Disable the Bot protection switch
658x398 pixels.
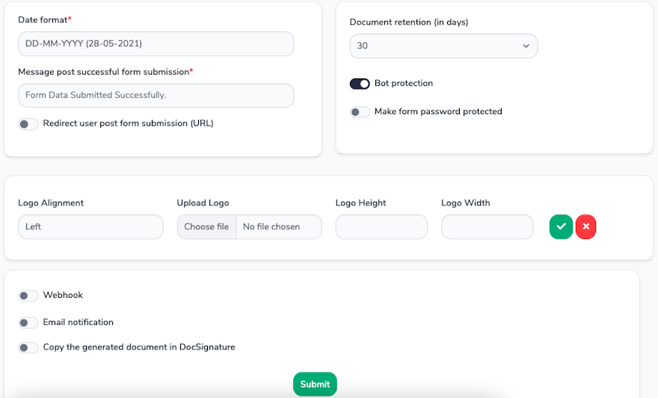[360, 84]
